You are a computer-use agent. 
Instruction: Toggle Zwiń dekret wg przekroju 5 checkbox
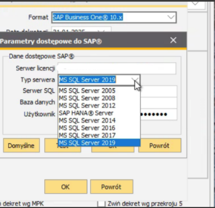pyautogui.click(x=101, y=204)
